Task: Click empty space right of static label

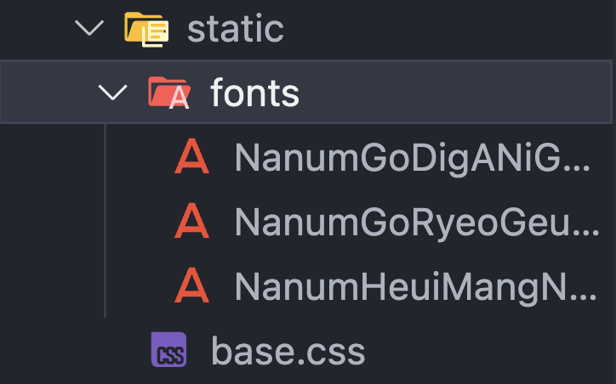Action: pos(448,29)
